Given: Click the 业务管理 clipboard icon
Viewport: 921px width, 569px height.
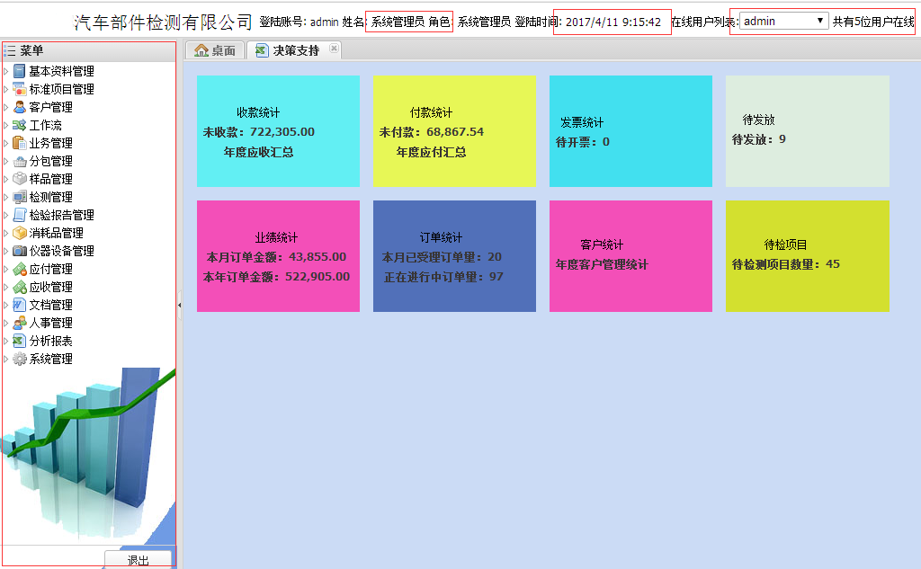Looking at the screenshot, I should [20, 143].
